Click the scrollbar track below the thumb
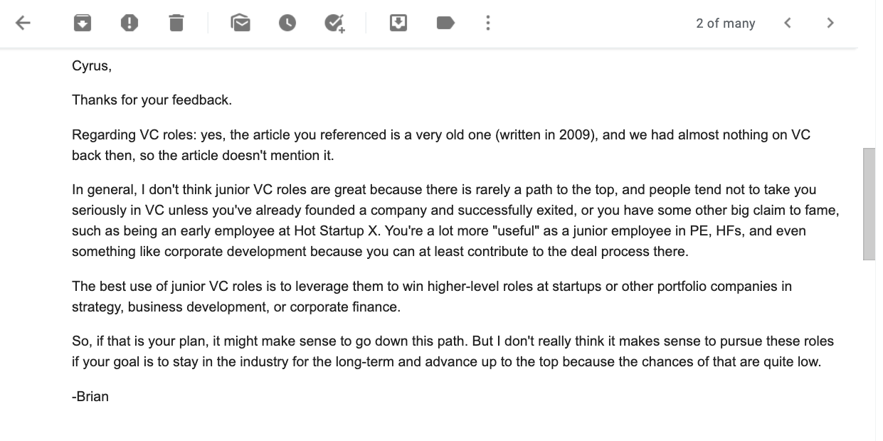The width and height of the screenshot is (883, 441). click(x=869, y=341)
